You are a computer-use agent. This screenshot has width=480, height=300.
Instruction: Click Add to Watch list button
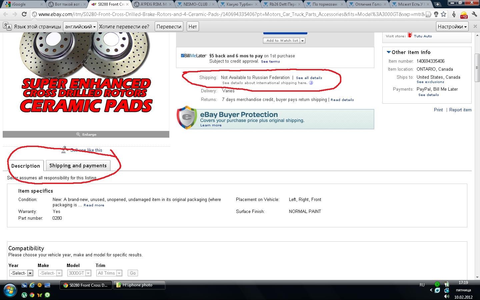tap(282, 40)
